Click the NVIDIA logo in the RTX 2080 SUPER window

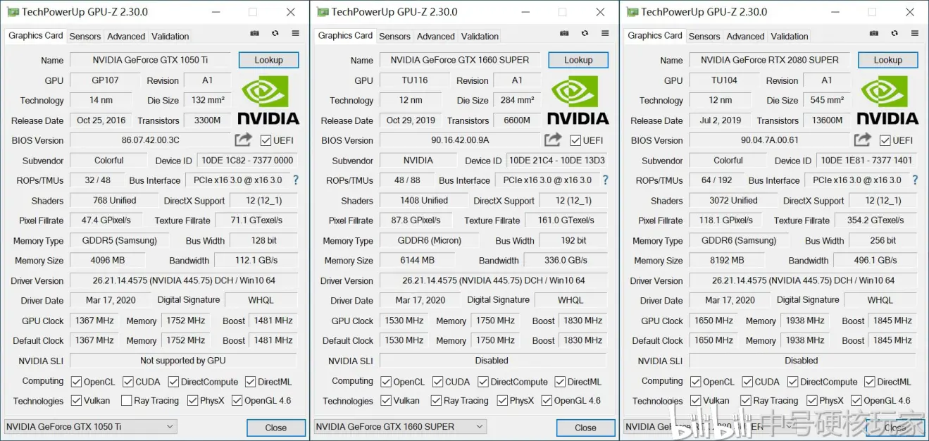tap(887, 100)
